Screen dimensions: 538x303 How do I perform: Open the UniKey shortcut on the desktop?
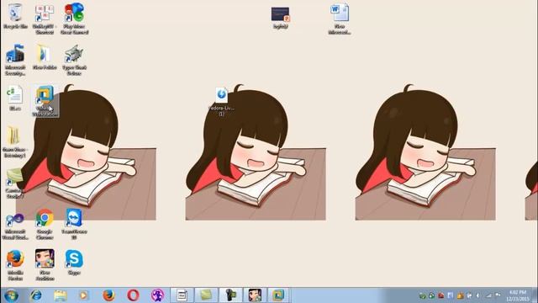coord(45,18)
